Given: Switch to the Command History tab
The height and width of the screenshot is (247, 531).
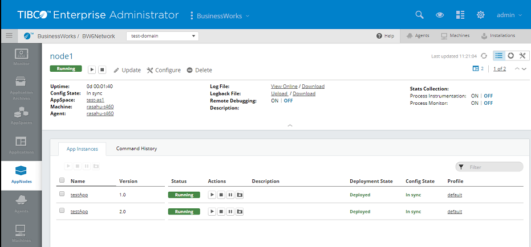Looking at the screenshot, I should click(x=136, y=149).
